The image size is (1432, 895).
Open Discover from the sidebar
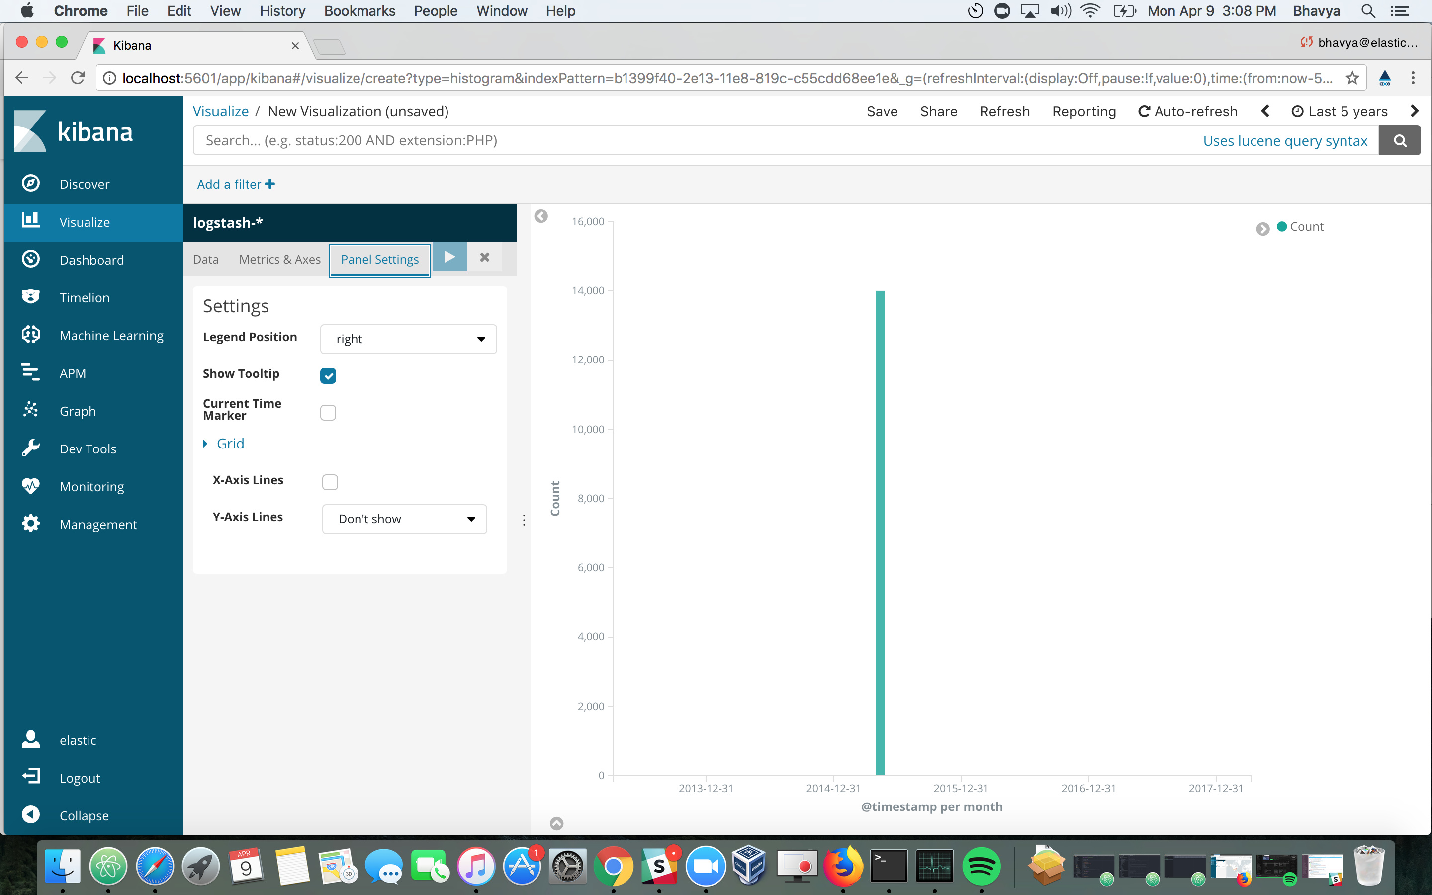click(x=84, y=184)
